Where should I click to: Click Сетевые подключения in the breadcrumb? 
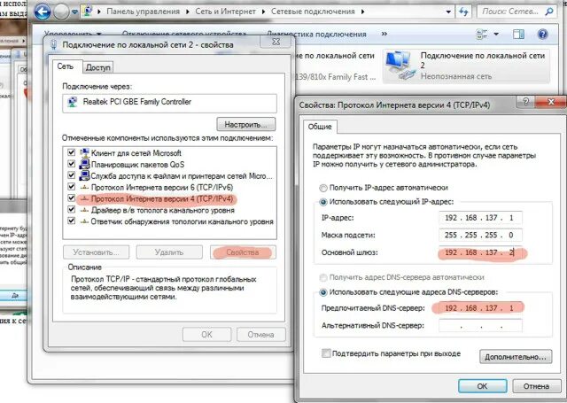313,12
